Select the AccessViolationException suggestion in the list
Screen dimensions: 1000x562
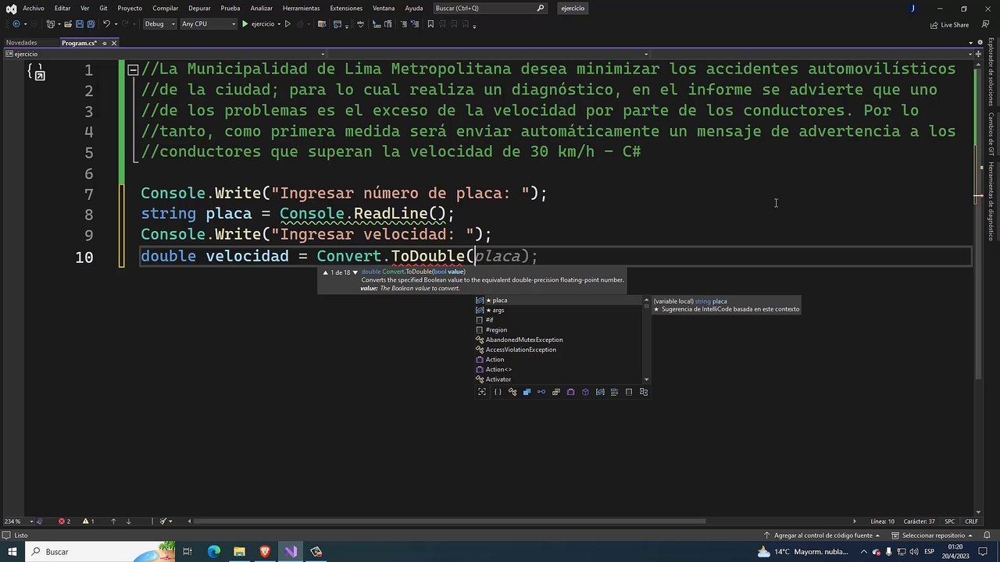pyautogui.click(x=520, y=350)
